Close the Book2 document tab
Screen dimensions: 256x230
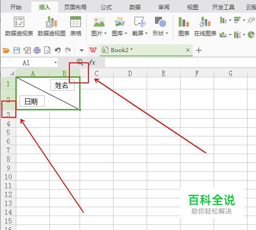pyautogui.click(x=188, y=50)
